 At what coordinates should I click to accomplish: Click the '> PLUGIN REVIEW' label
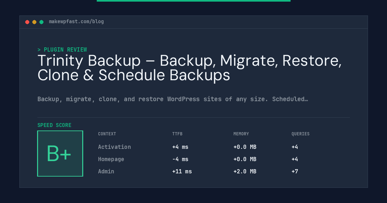coord(62,50)
